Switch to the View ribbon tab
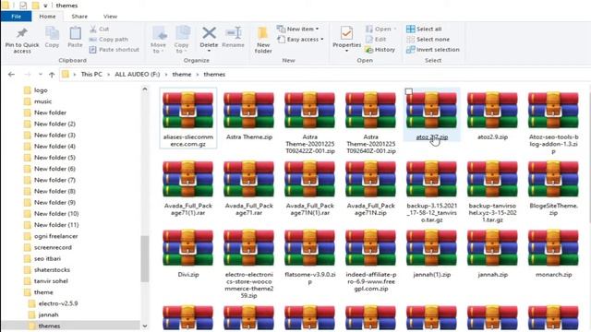The image size is (591, 332). pos(110,17)
